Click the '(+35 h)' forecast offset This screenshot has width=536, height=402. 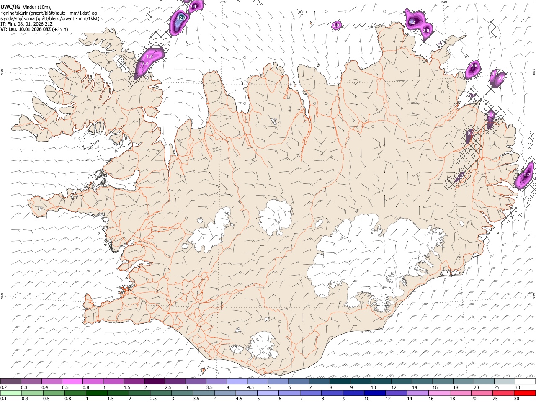pyautogui.click(x=60, y=29)
